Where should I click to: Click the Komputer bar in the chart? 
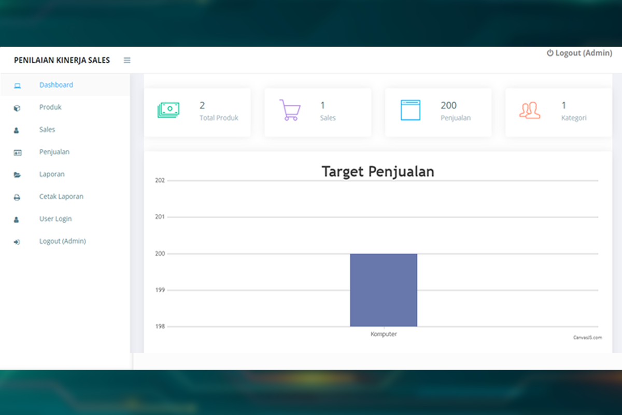click(383, 290)
